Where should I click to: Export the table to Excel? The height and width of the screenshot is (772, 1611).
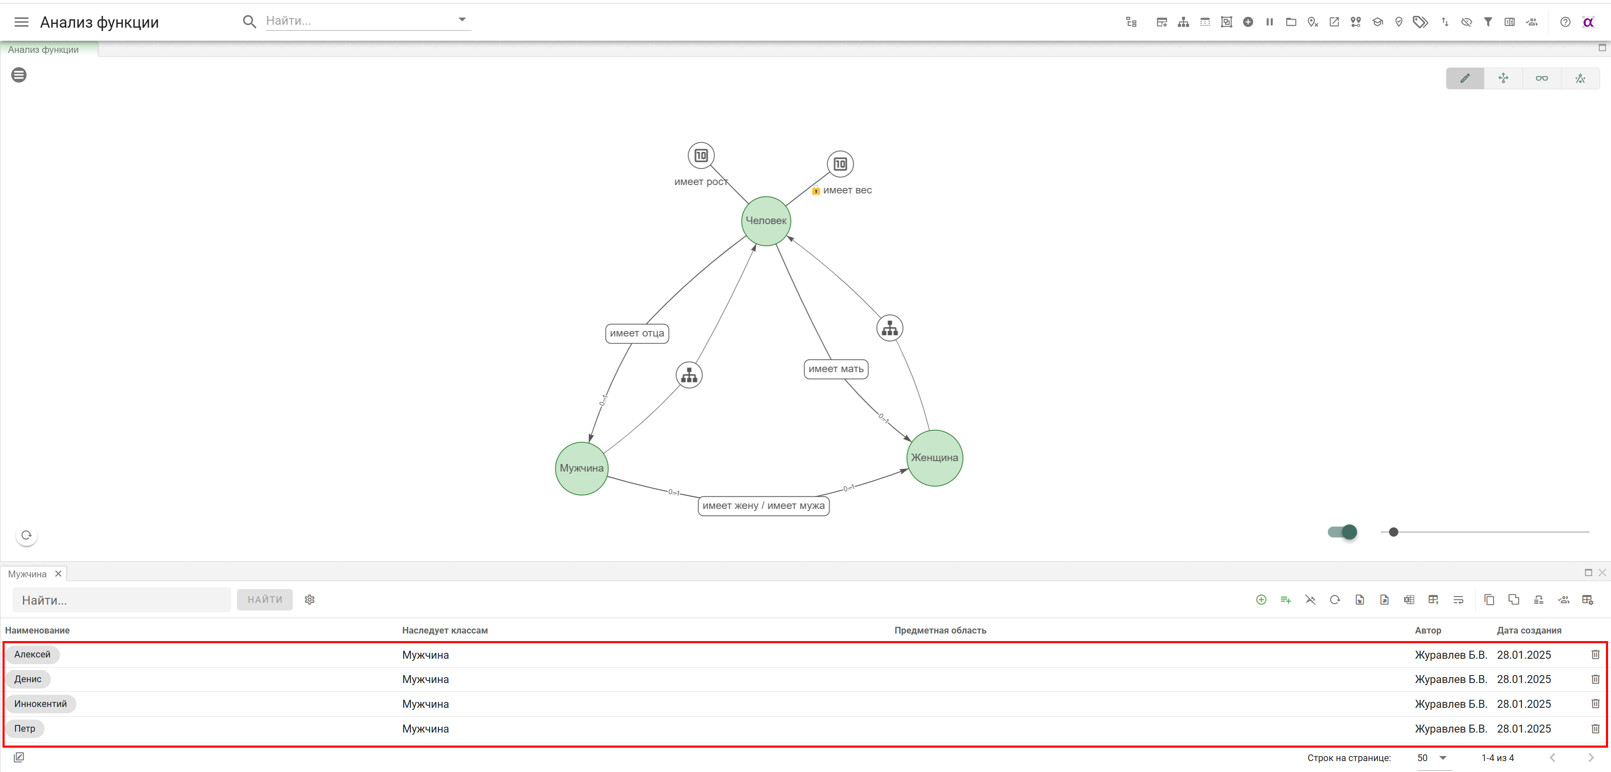point(1408,599)
